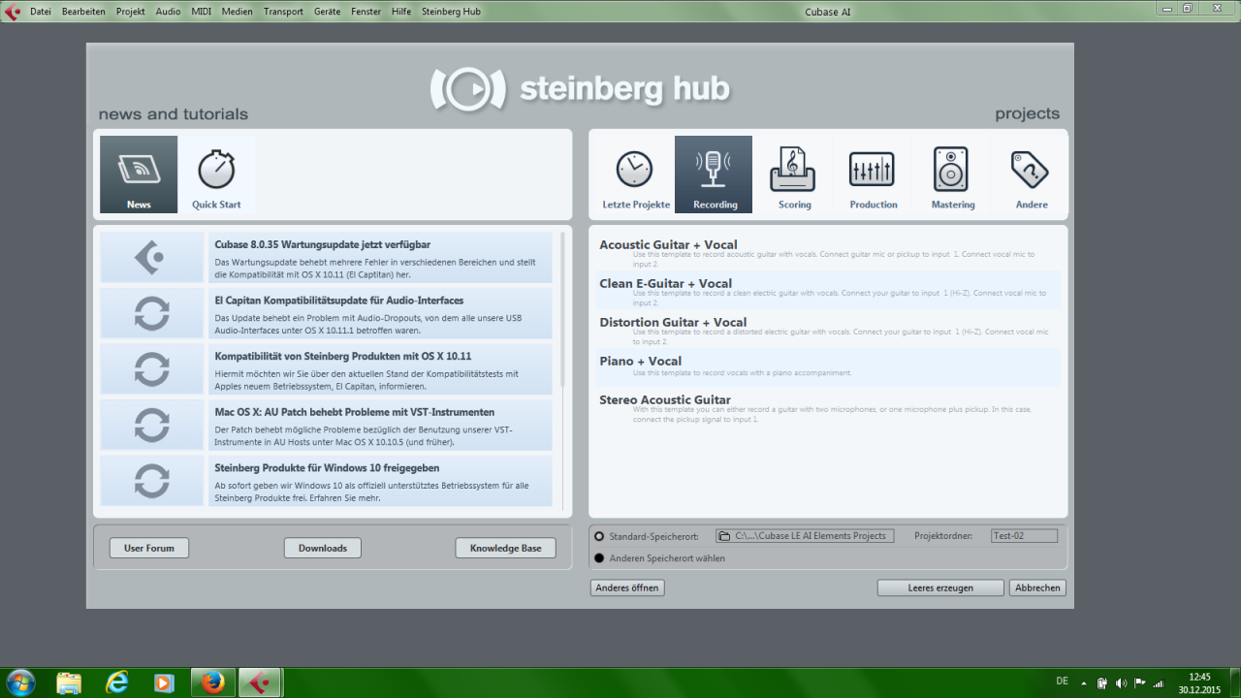Screen dimensions: 1241x698
Task: Open the Steinberg Hub menu
Action: point(451,12)
